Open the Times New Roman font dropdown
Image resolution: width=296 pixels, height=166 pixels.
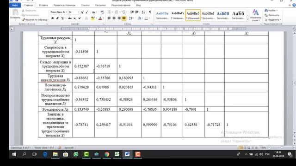click(x=67, y=12)
